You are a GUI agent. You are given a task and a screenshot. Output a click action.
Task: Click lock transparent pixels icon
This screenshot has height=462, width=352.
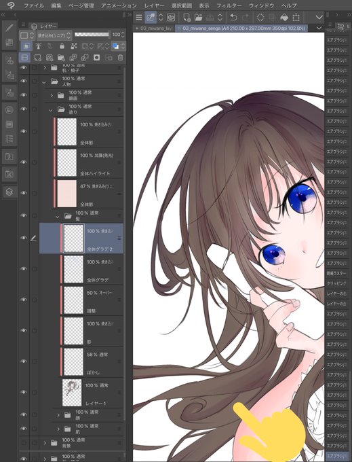(x=74, y=46)
